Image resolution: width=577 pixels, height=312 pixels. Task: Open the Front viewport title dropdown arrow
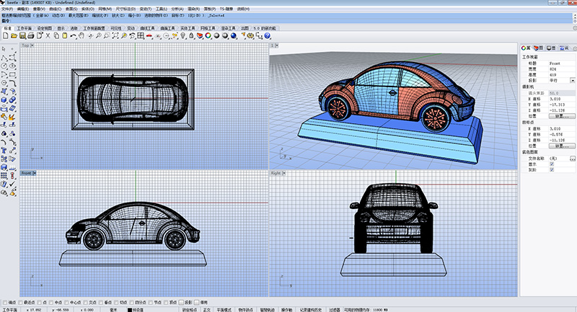[x=34, y=173]
